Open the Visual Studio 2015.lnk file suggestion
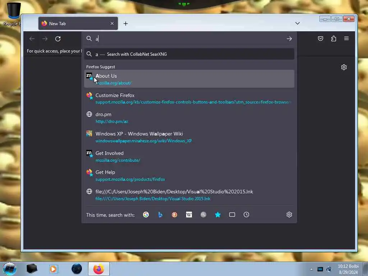This screenshot has width=368, height=276. click(189, 195)
